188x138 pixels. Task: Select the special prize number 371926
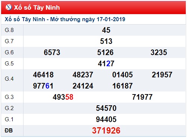pyautogui.click(x=106, y=131)
